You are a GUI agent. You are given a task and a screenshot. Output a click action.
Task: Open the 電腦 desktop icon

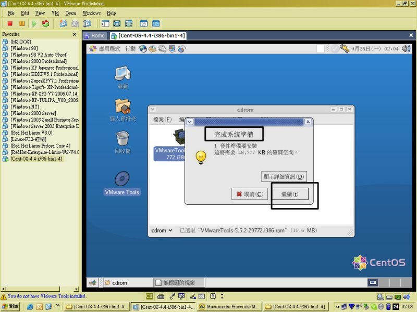tap(122, 77)
